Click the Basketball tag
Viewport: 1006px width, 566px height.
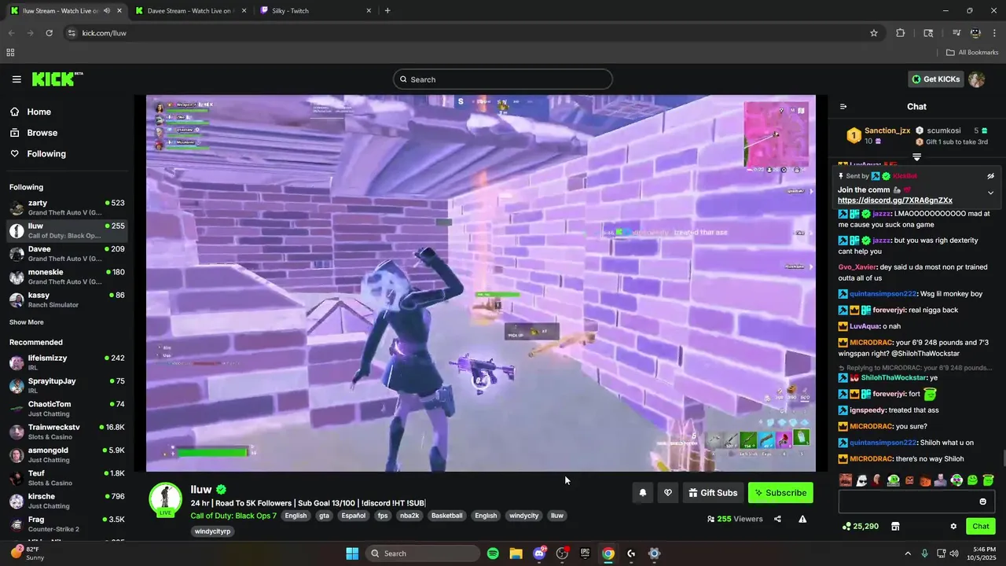pyautogui.click(x=447, y=516)
